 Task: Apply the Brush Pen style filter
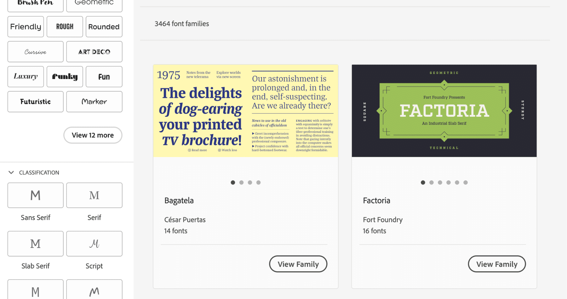point(35,4)
